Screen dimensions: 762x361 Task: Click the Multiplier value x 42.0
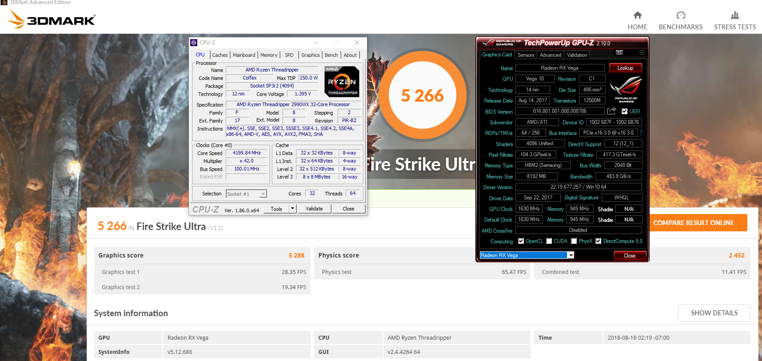click(x=247, y=161)
